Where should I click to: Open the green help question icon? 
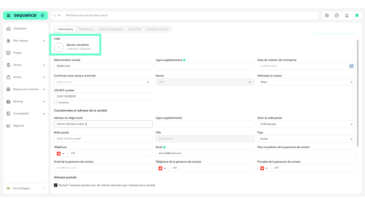point(357,16)
